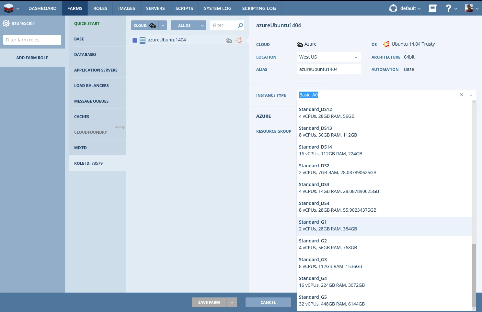Click the Save Farm button
Screen dimensions: 482x312
point(209,302)
